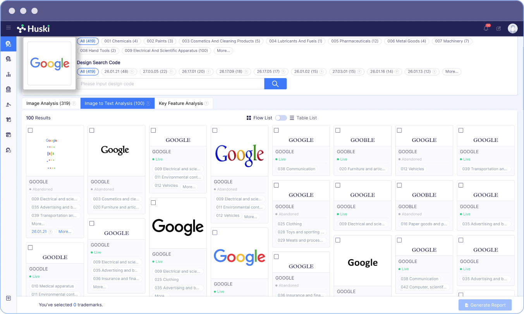Click the gavel icon in left sidebar

[x=8, y=104]
